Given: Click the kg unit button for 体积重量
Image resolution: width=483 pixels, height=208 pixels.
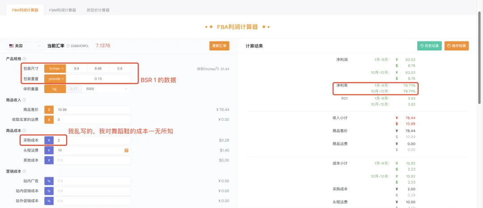Looking at the screenshot, I should (x=55, y=89).
